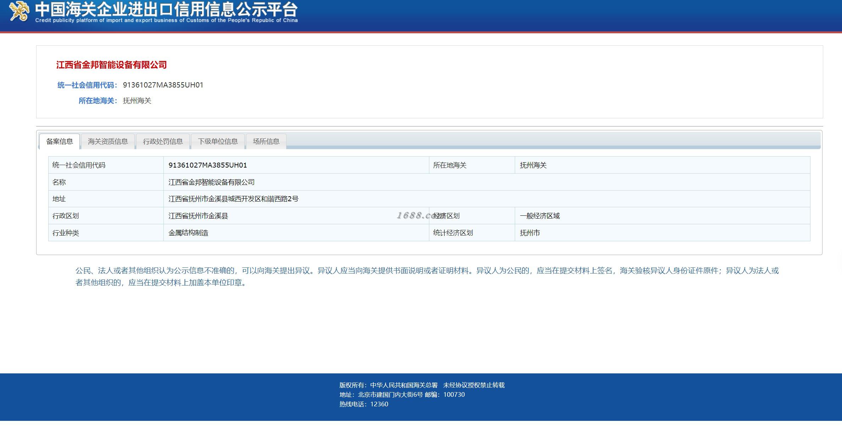Screen dimensions: 842x429
Task: Click the 金属结构制造 industry cell
Action: 188,233
